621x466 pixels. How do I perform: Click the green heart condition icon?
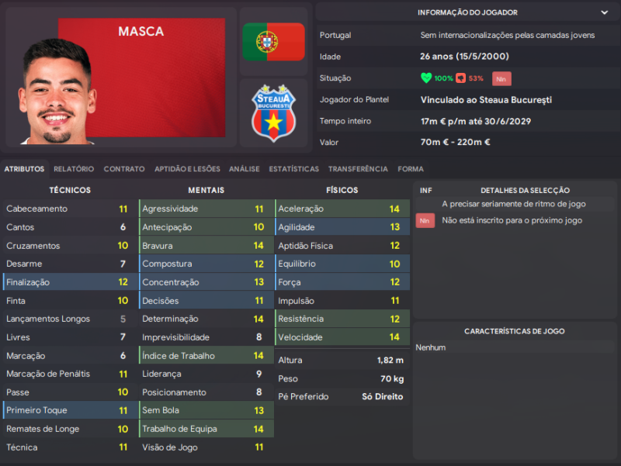(x=426, y=78)
